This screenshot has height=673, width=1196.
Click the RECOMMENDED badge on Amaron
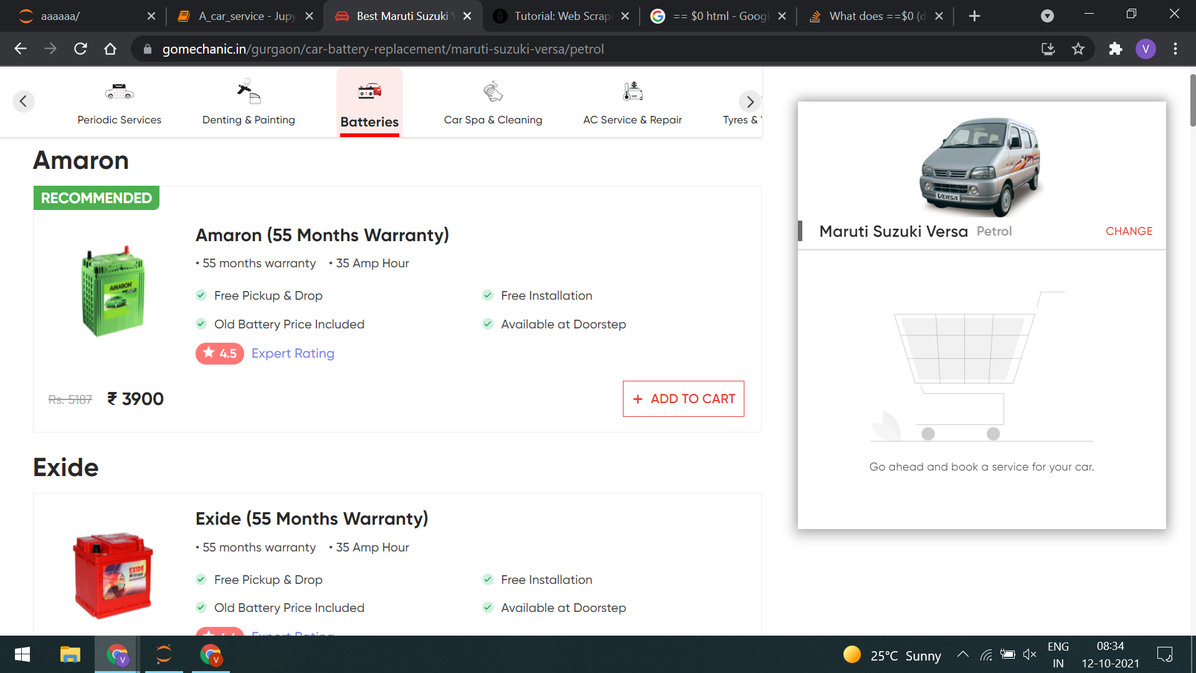tap(97, 198)
